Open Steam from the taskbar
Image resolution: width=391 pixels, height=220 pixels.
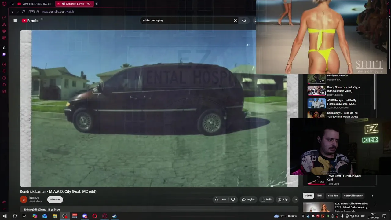(x=115, y=216)
